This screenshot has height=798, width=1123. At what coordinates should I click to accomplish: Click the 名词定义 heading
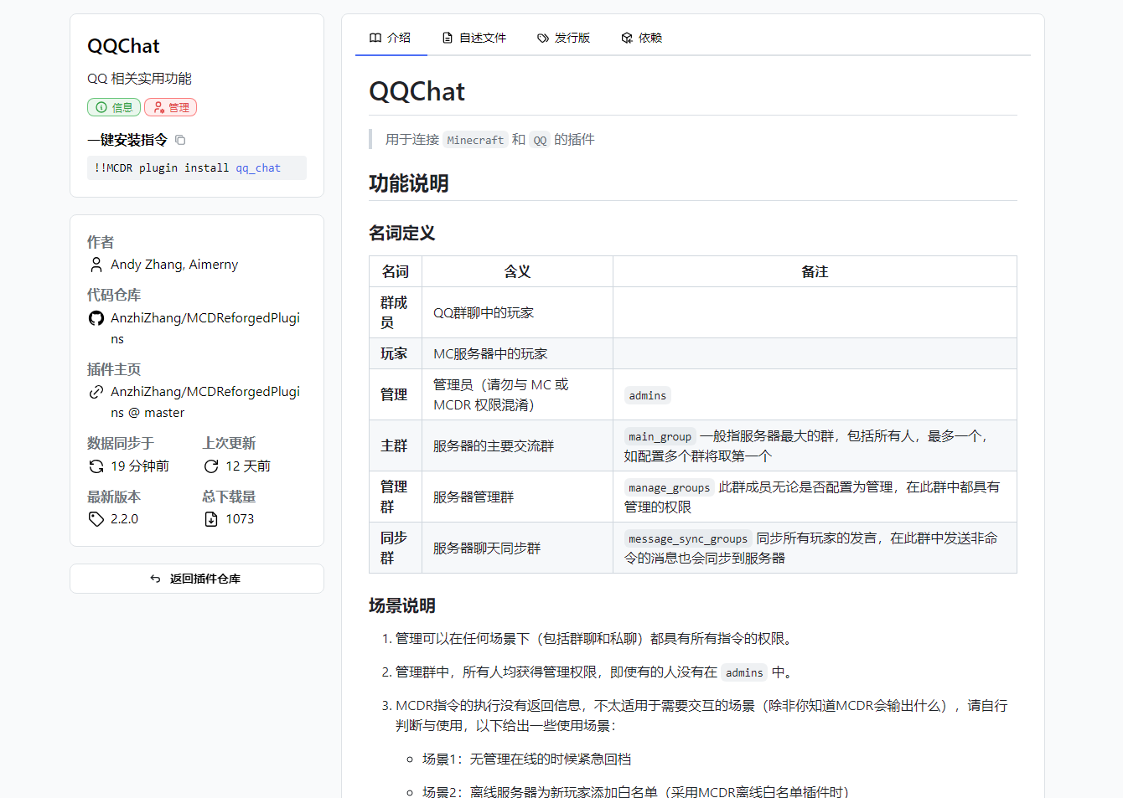tap(402, 233)
